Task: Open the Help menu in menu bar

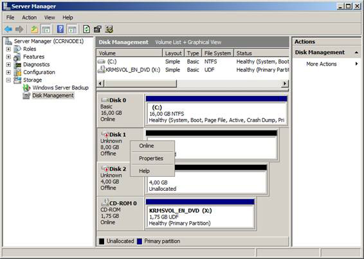Action: 68,17
